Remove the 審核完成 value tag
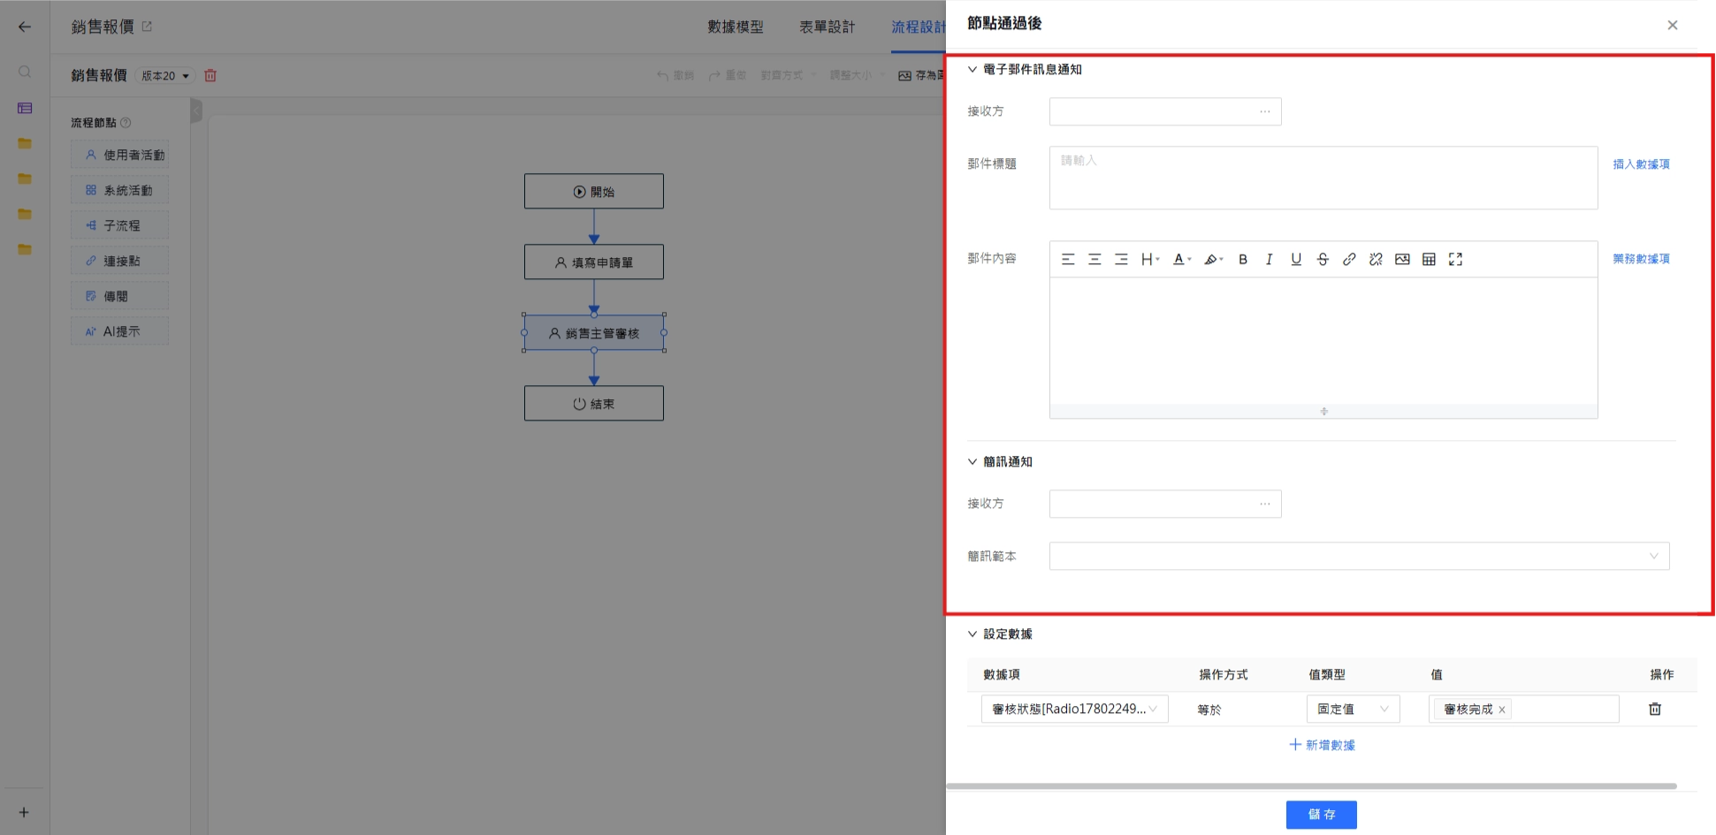Screen dimensions: 1716x835 pos(1501,710)
